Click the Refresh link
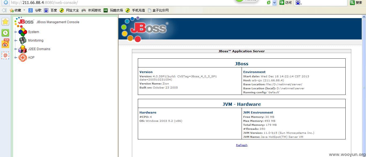The height and width of the screenshot is (157, 366). (x=242, y=145)
